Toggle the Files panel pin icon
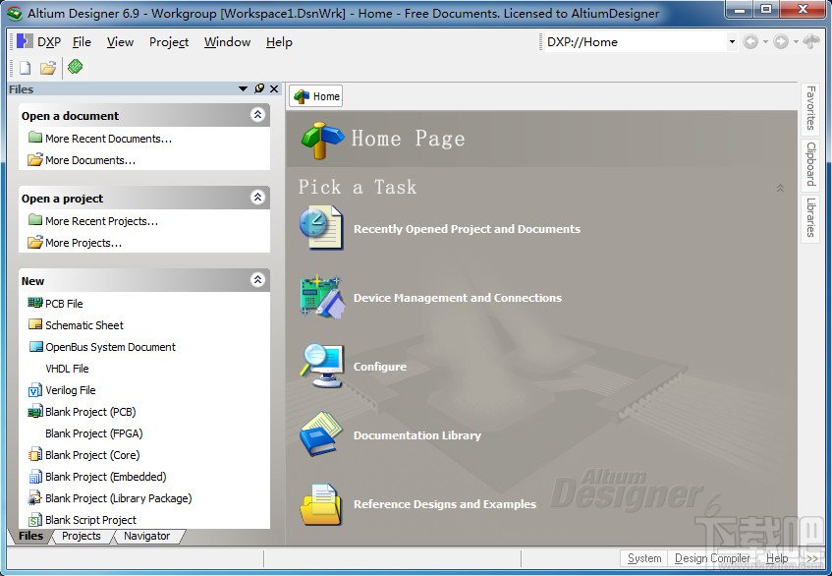This screenshot has height=576, width=832. tap(259, 88)
